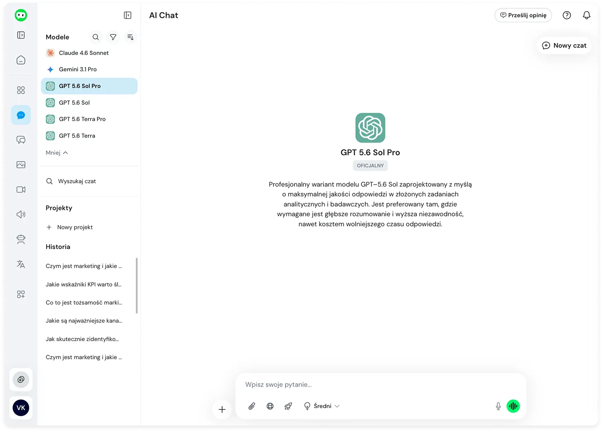The height and width of the screenshot is (432, 603).
Task: Open the VK user avatar menu
Action: (x=21, y=408)
